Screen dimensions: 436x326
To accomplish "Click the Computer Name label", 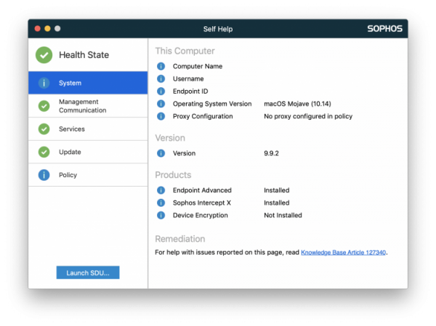I will pyautogui.click(x=198, y=66).
